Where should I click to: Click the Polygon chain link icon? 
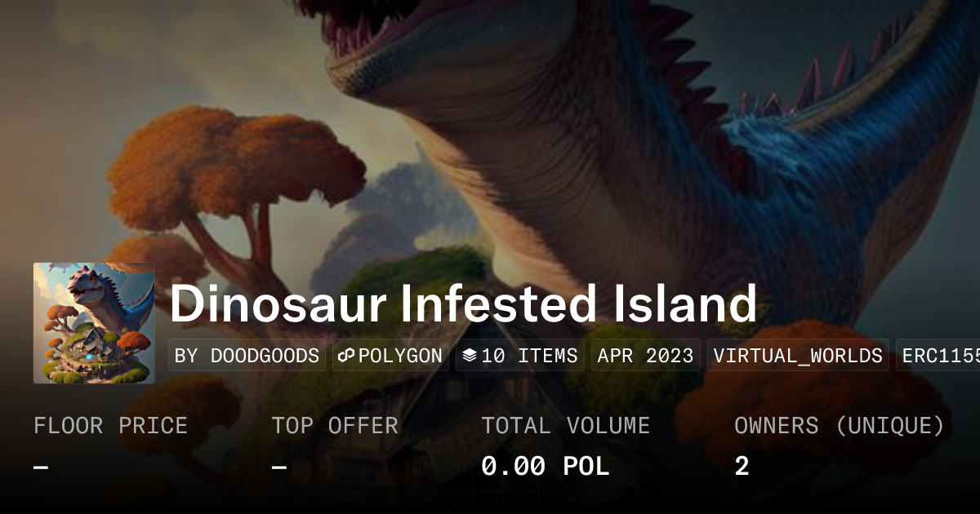tap(346, 356)
